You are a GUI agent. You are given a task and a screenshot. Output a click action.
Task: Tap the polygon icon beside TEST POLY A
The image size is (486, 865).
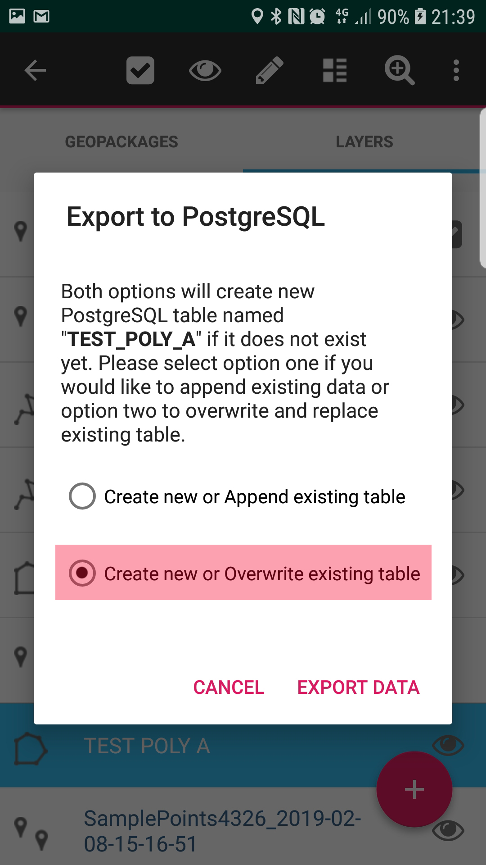point(30,748)
